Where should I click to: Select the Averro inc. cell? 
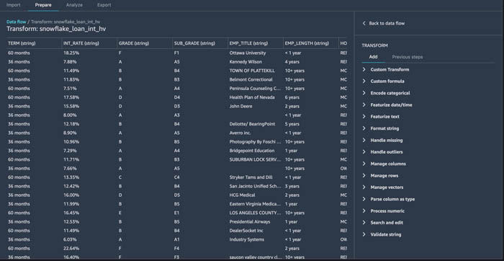[240, 133]
